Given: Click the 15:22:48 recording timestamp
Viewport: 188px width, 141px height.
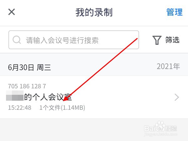Looking at the screenshot, I should click(20, 107).
